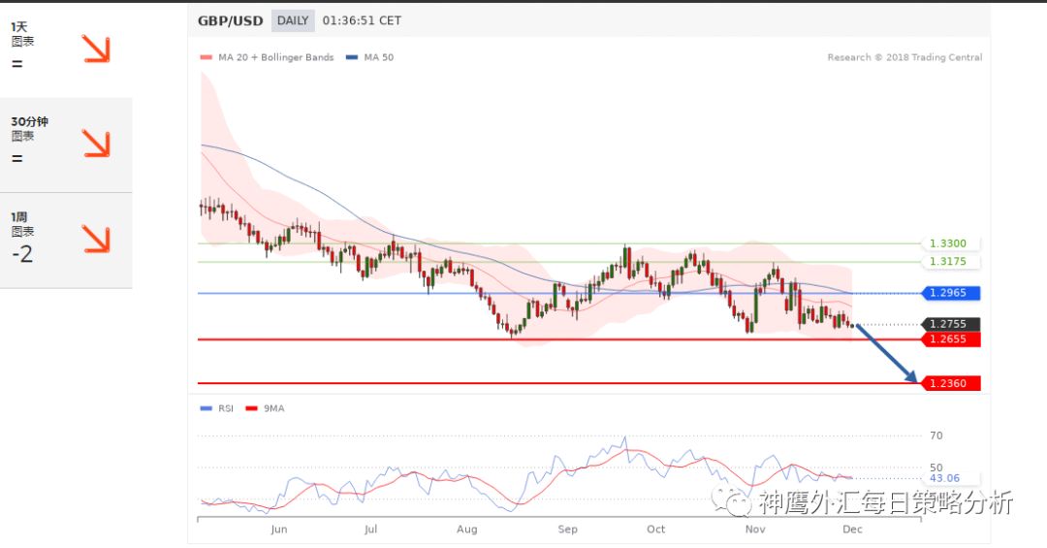This screenshot has height=548, width=1047.
Task: Click the 1.2755 current price label
Action: [x=950, y=324]
